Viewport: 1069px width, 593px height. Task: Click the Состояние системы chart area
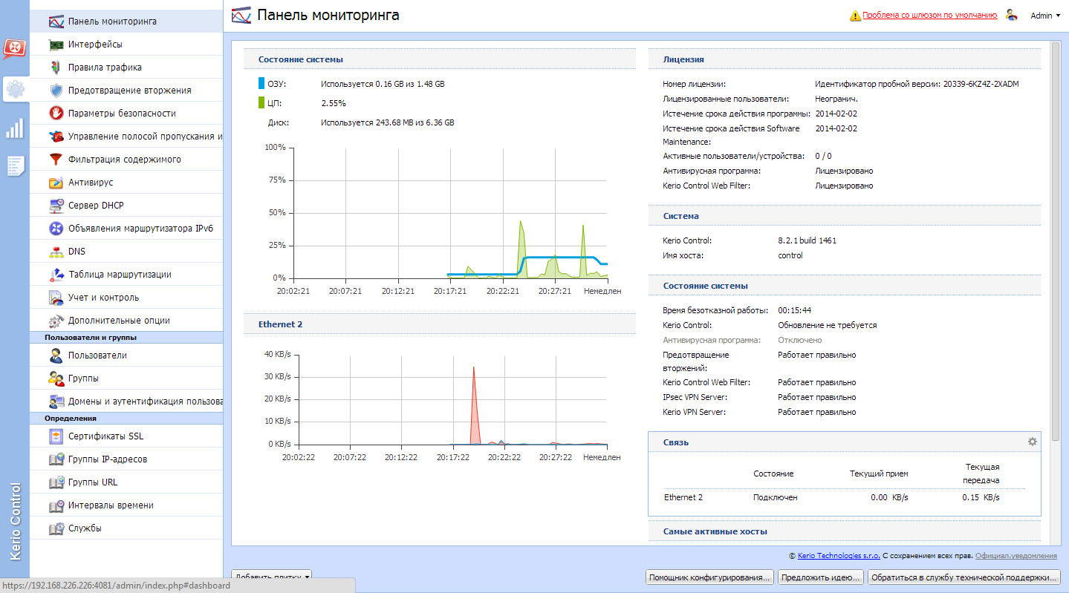(451, 213)
